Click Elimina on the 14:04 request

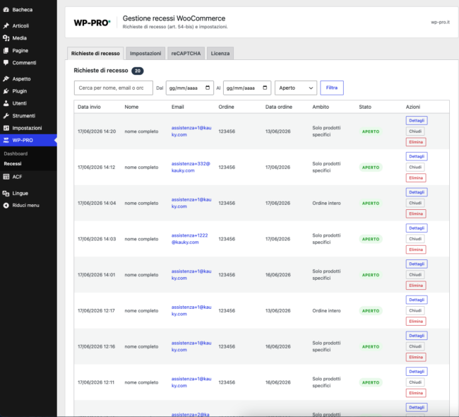click(416, 213)
